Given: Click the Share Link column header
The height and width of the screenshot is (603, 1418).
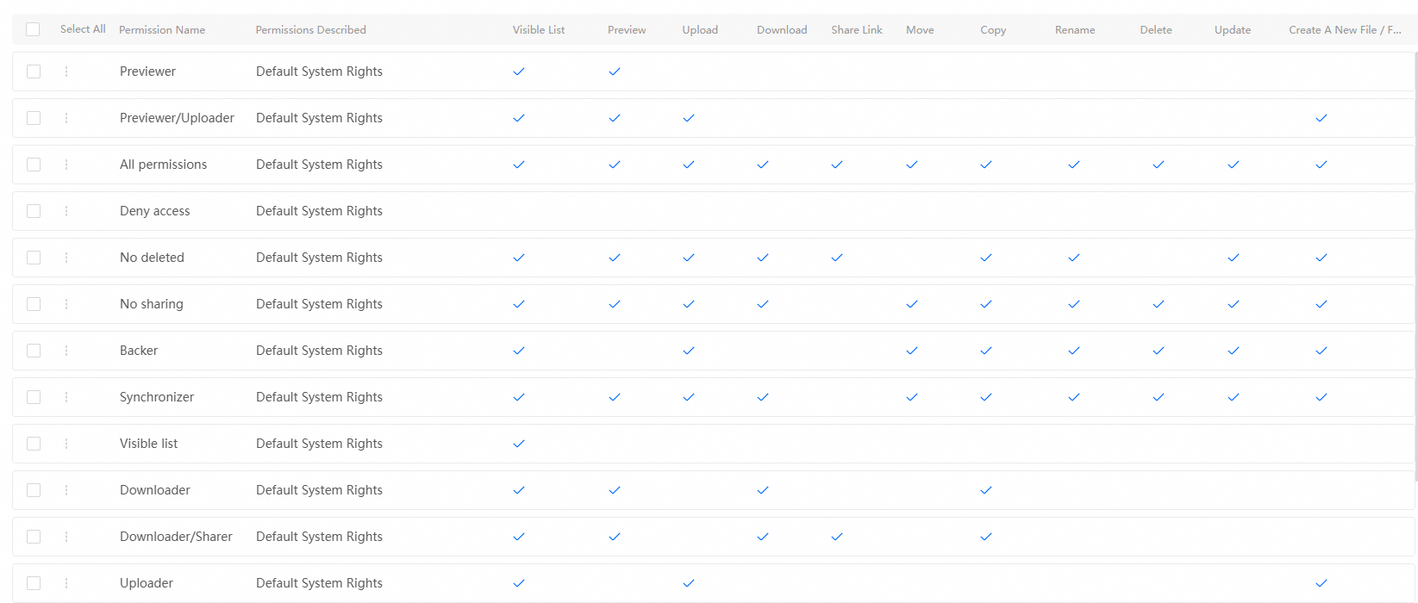Looking at the screenshot, I should coord(857,30).
